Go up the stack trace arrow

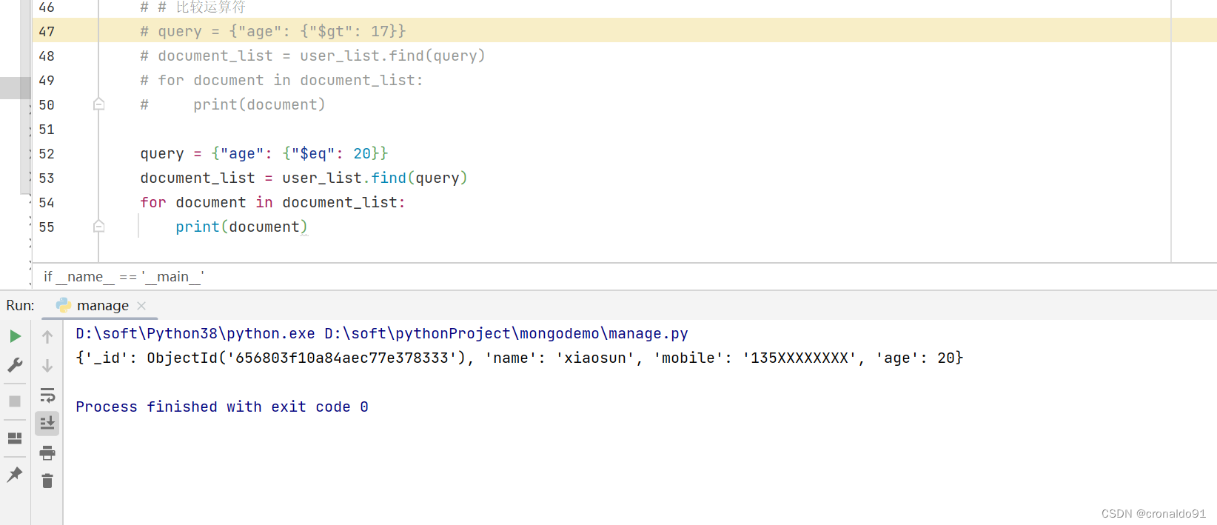click(47, 337)
